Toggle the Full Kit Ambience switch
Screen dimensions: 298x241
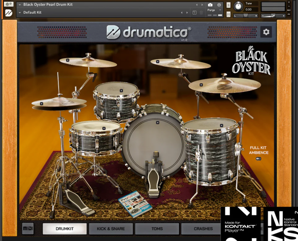pyautogui.click(x=258, y=159)
